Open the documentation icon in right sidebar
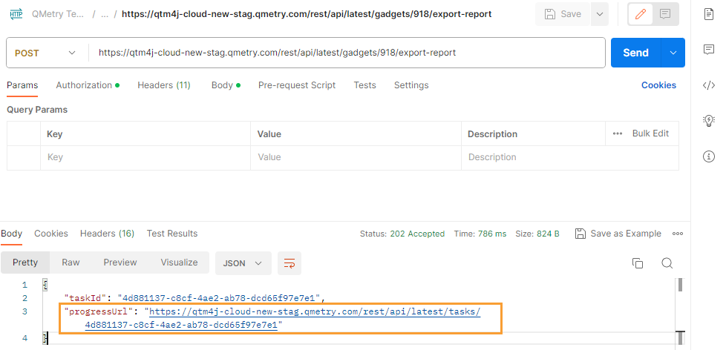 click(x=708, y=14)
